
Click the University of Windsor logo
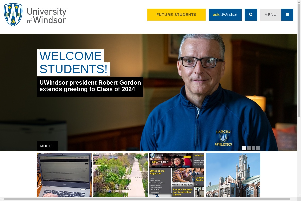pos(35,15)
